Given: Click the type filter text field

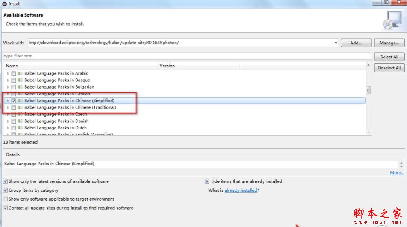Looking at the screenshot, I should [x=187, y=56].
